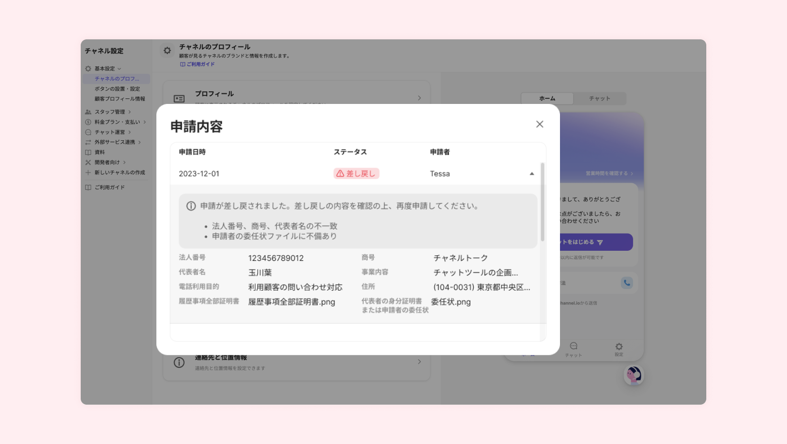
Task: Open the 委任状.png file
Action: [451, 302]
